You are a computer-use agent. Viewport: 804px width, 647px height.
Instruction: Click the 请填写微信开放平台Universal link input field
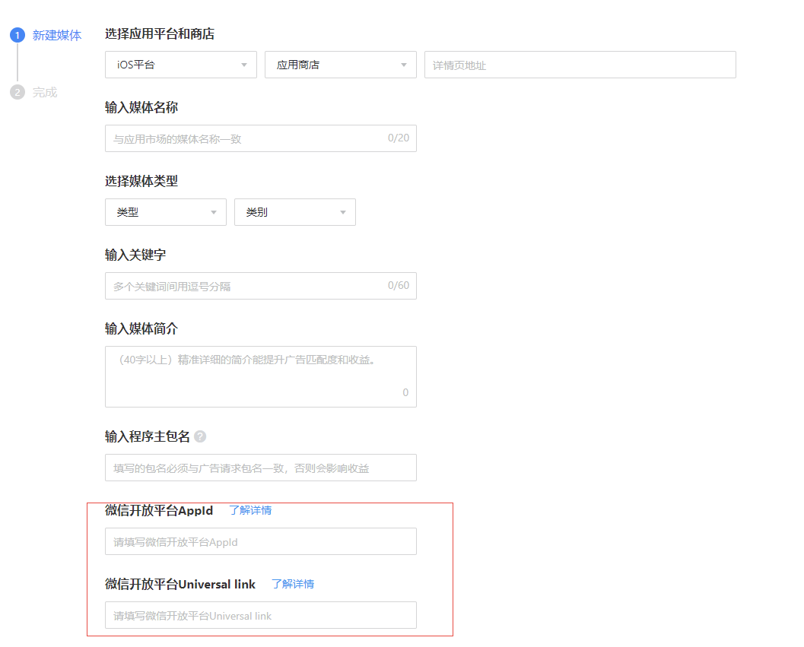[260, 615]
